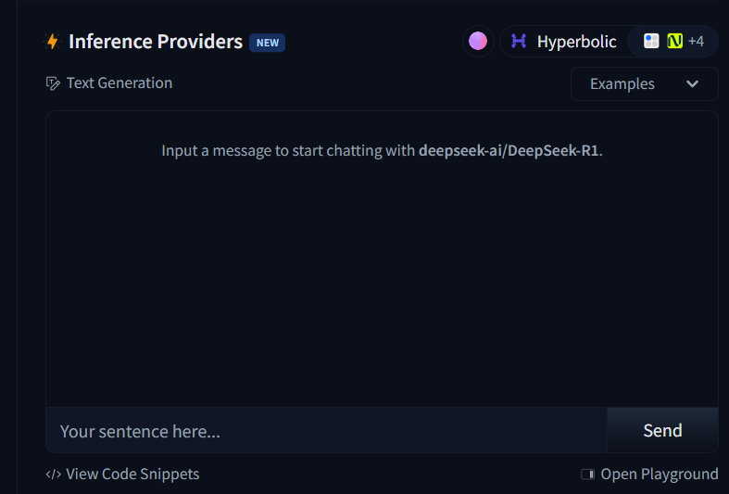This screenshot has width=729, height=494.
Task: Open the Examples dropdown
Action: pyautogui.click(x=645, y=83)
